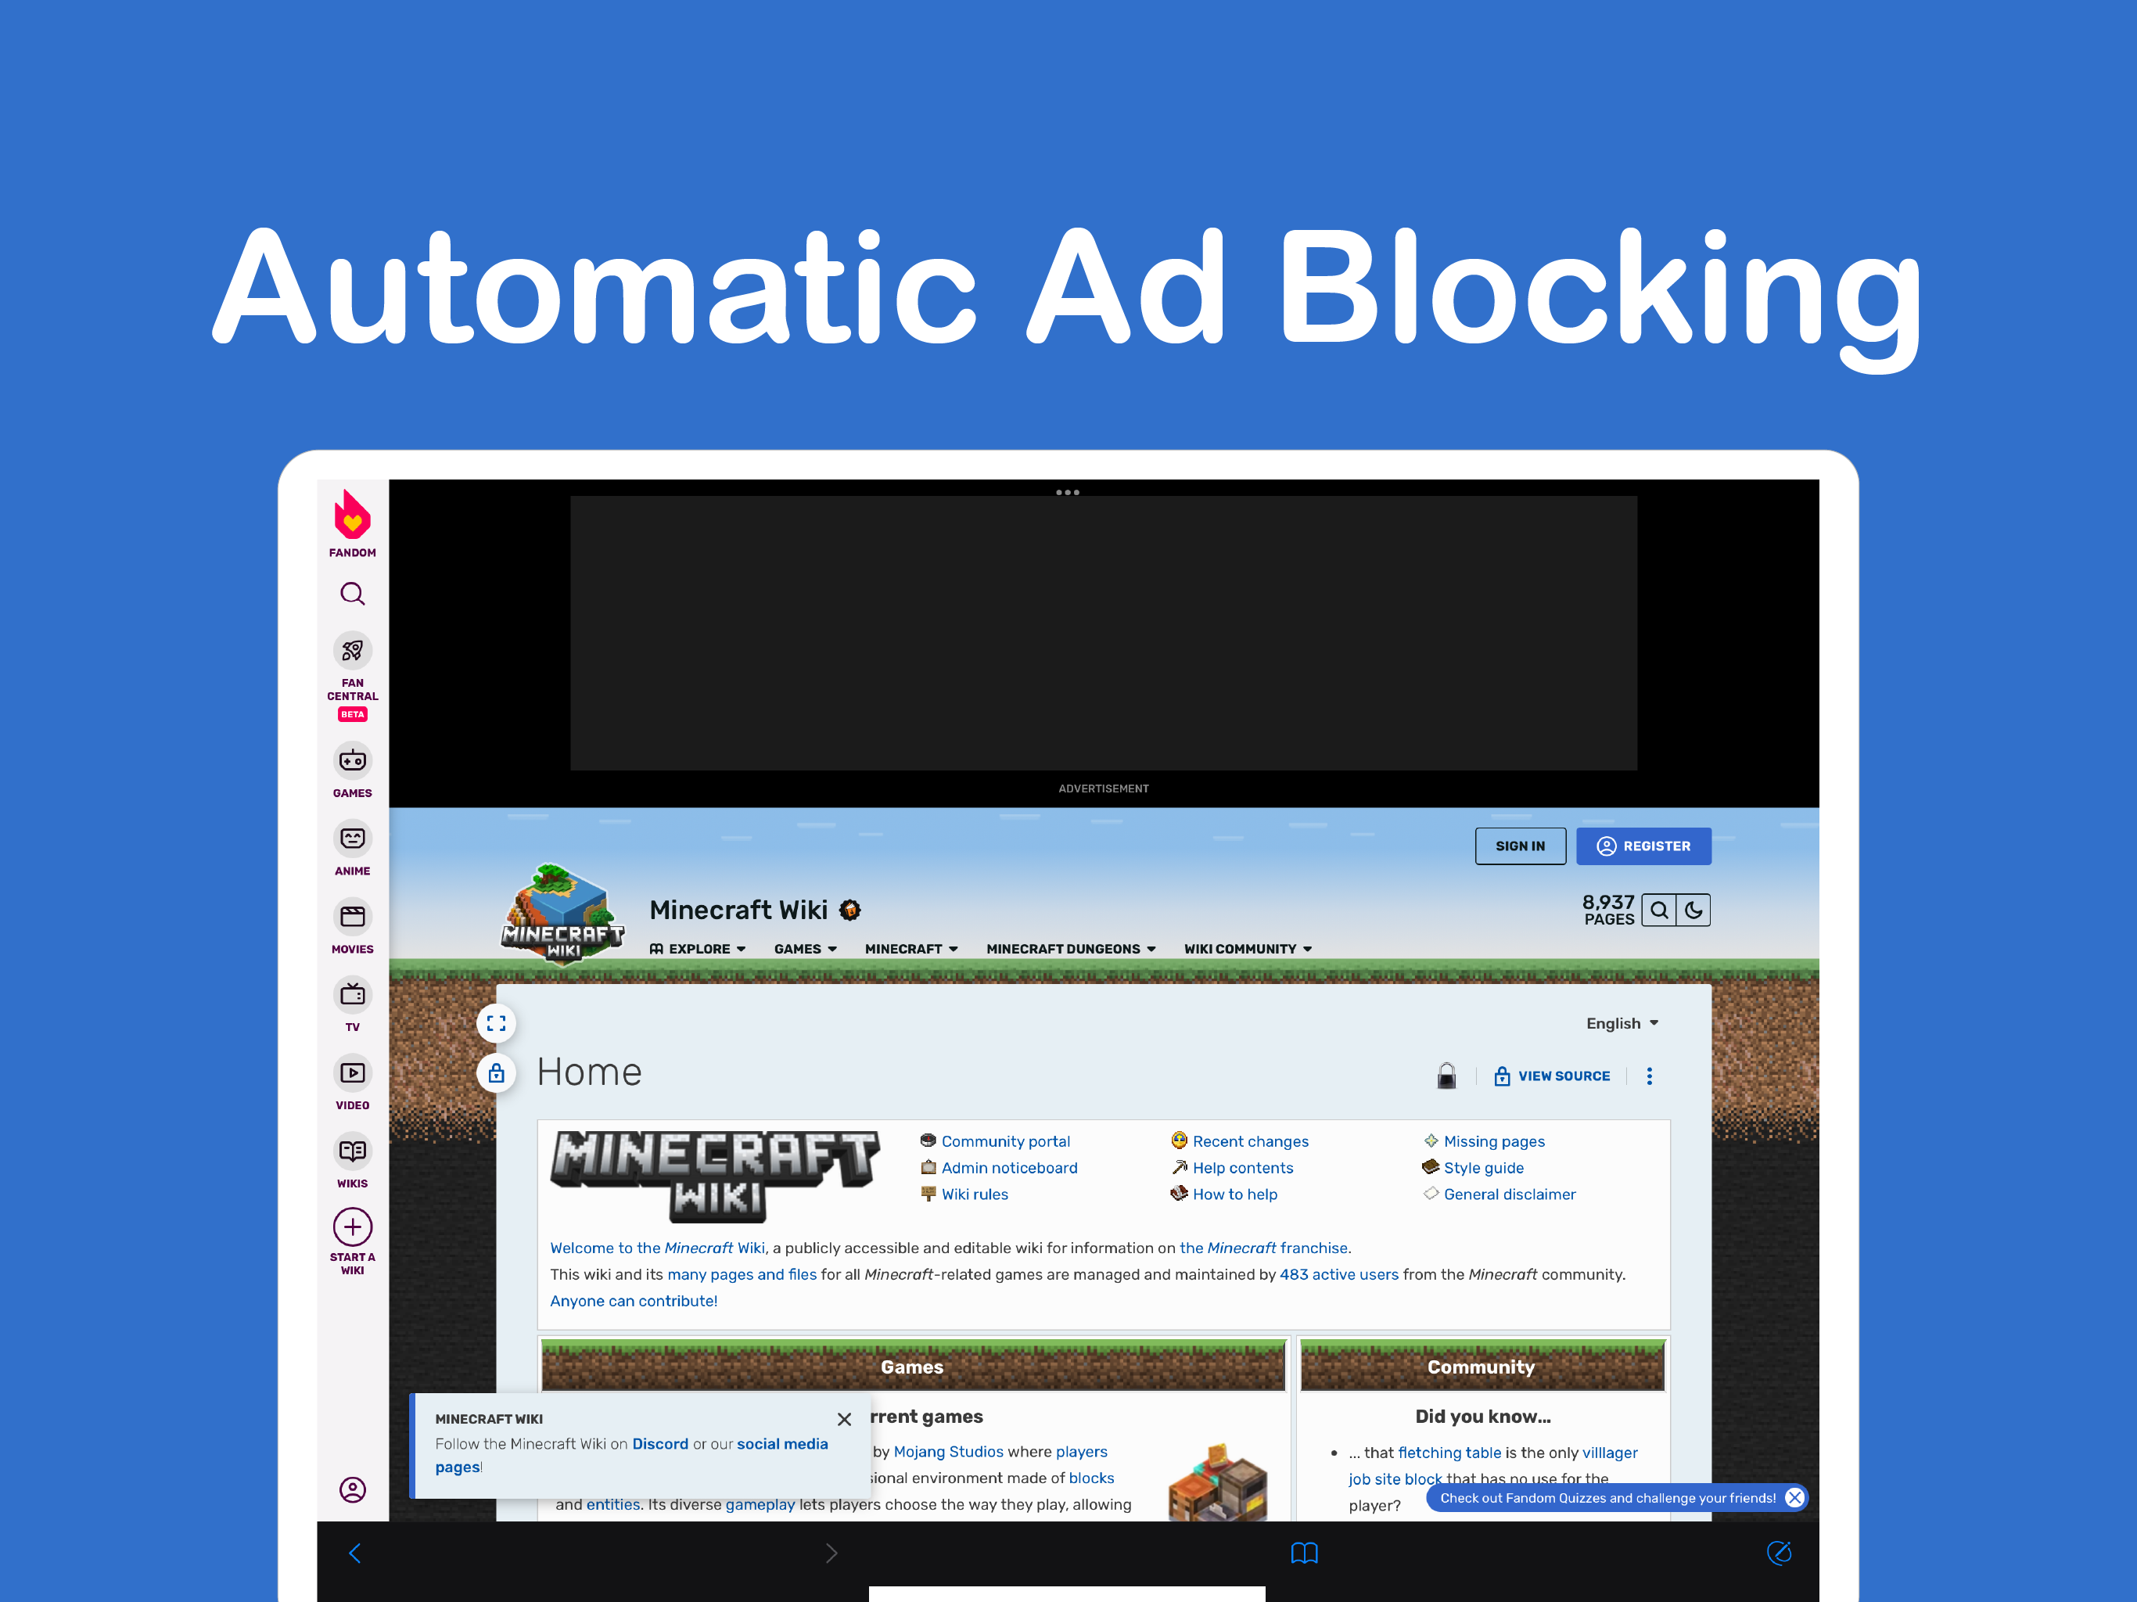Screen dimensions: 2137x1602
Task: Open the Video play icon
Action: (353, 1072)
